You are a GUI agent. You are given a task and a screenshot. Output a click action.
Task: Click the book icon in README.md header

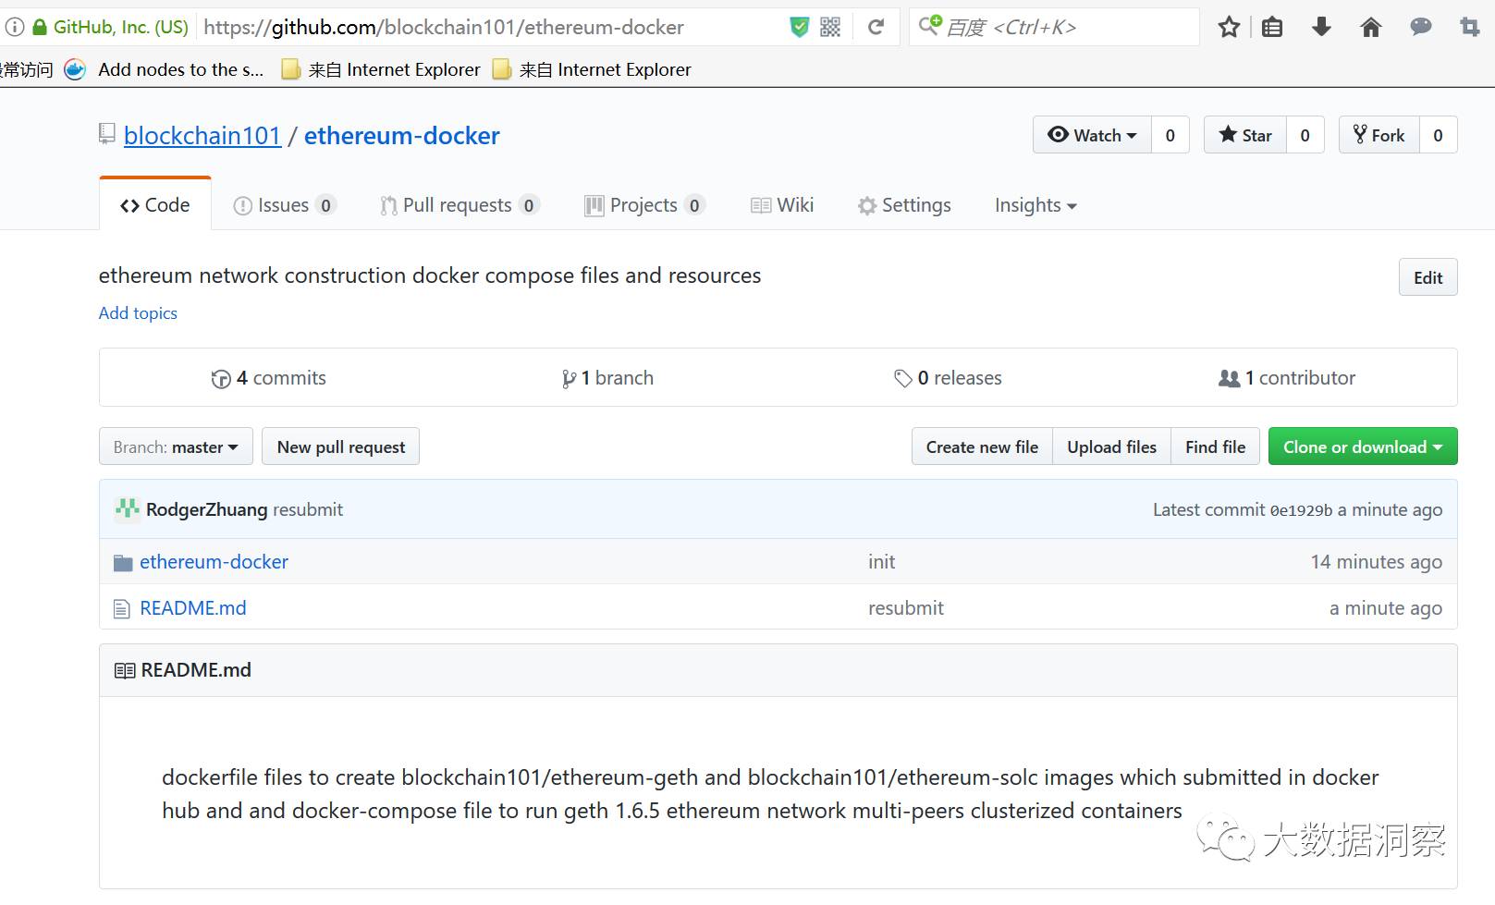pos(125,670)
